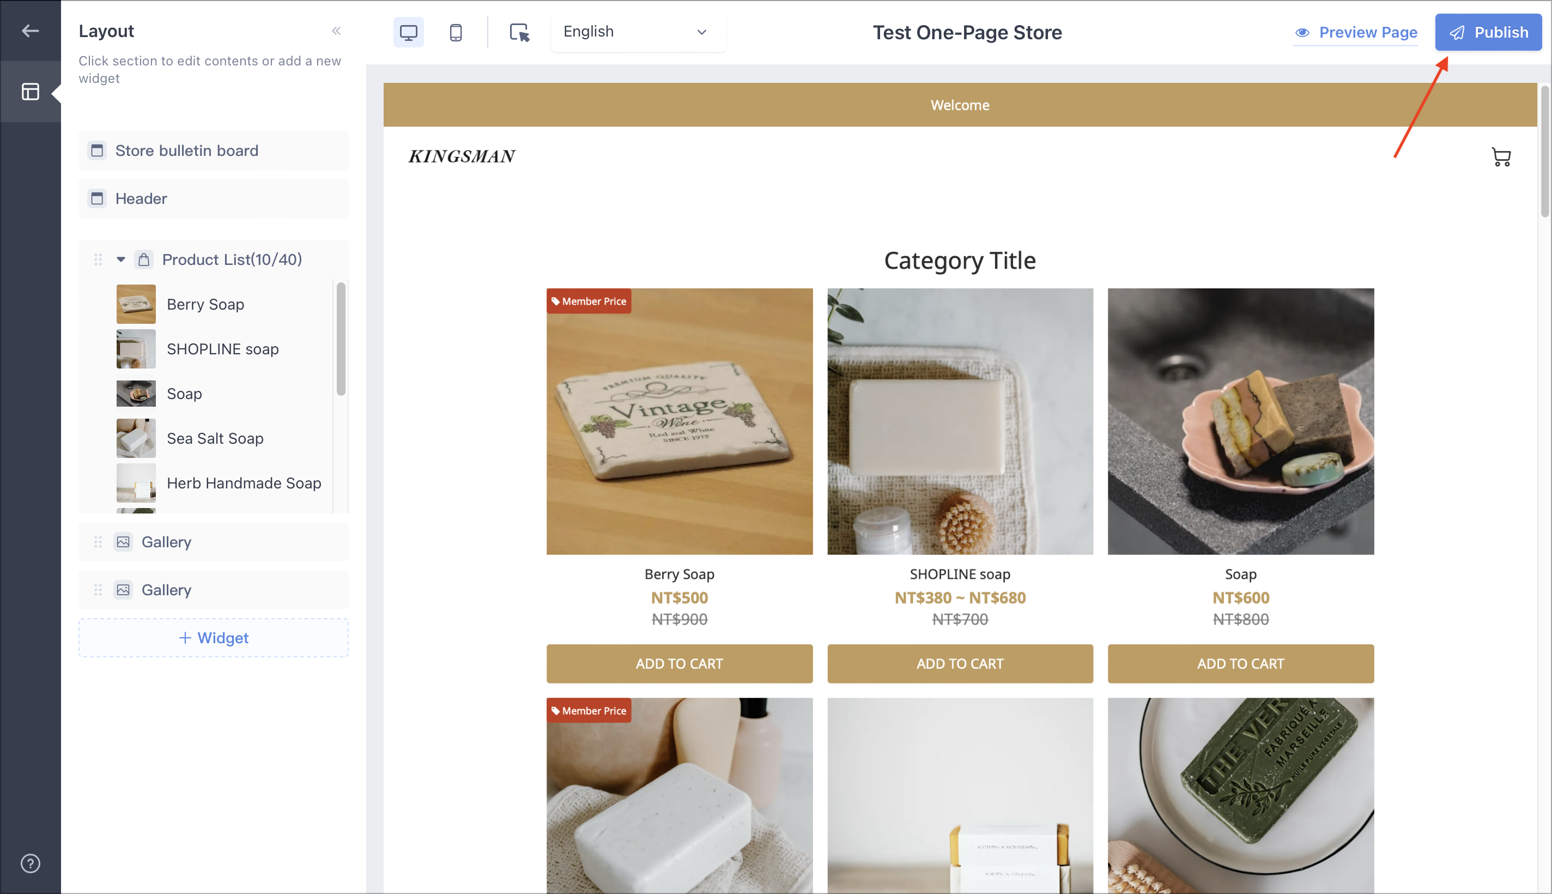Click the first Gallery drag handle

click(98, 541)
